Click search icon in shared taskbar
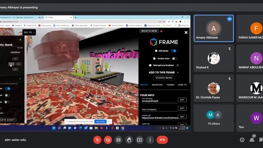 pos(59,128)
